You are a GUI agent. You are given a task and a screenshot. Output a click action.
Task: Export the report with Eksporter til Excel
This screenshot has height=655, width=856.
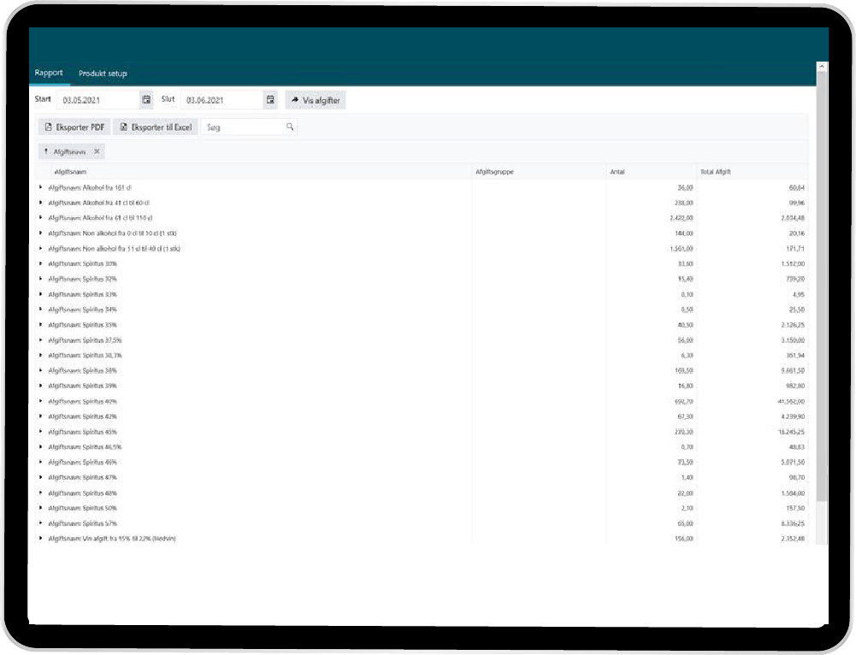[156, 127]
